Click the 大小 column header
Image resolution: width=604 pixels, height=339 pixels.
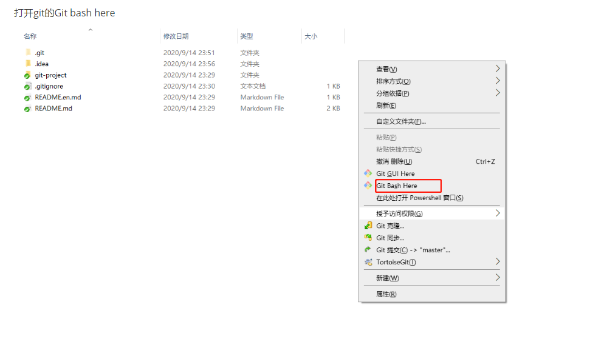[311, 36]
